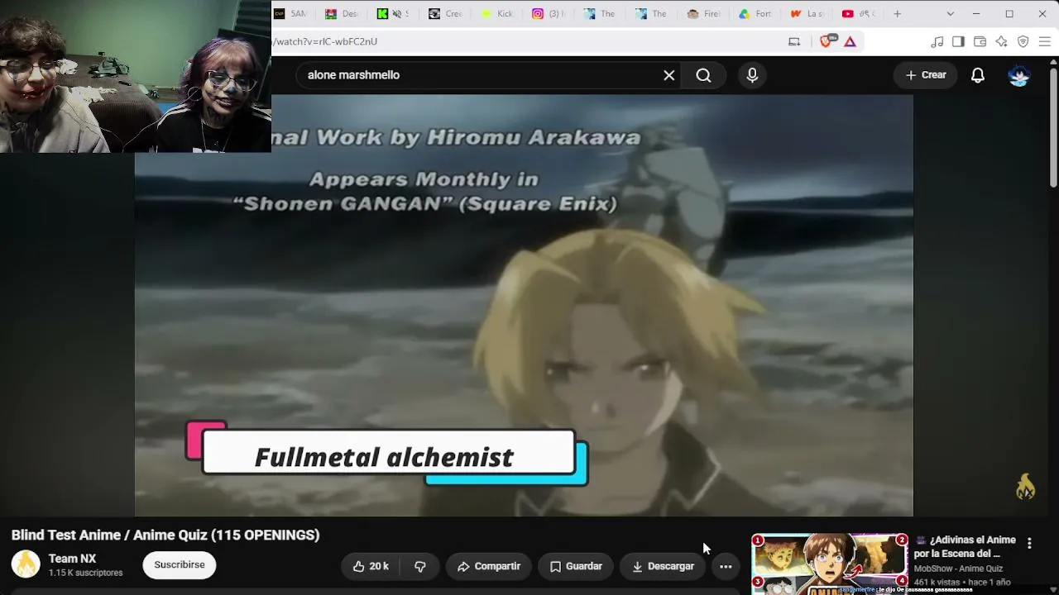Toggle the browser sidebar panel
The width and height of the screenshot is (1059, 595).
tap(958, 41)
